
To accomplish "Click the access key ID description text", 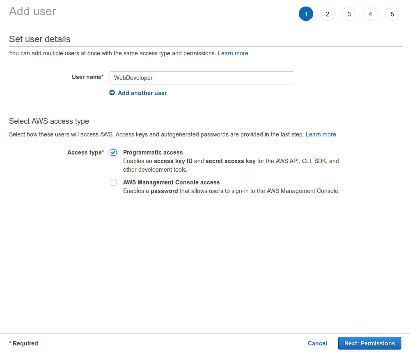I will point(231,165).
